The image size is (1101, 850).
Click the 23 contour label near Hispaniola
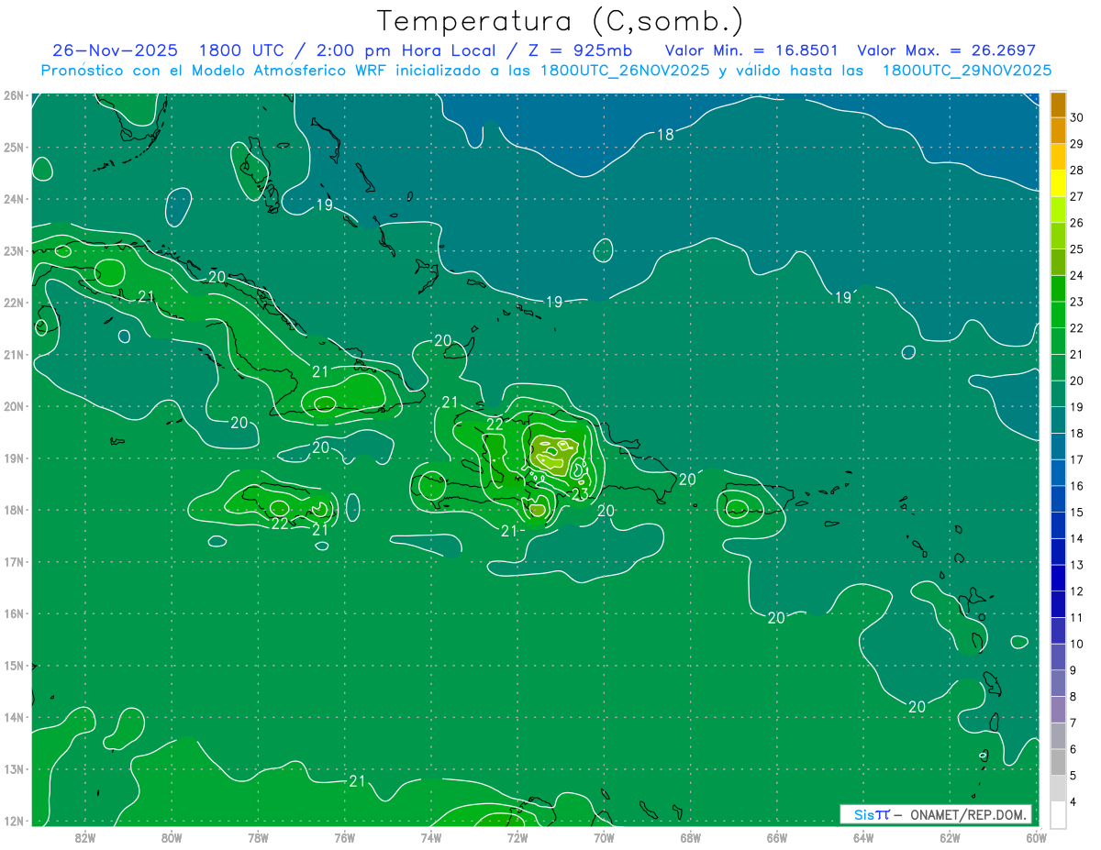[580, 495]
